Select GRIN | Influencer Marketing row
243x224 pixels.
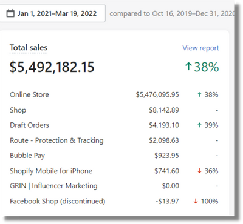(114, 186)
